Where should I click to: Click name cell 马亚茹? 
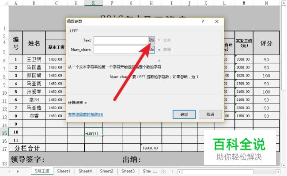tap(34, 107)
